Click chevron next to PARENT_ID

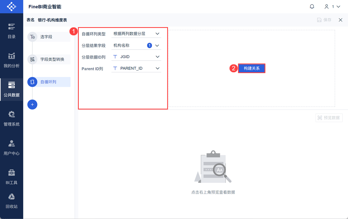[157, 68]
